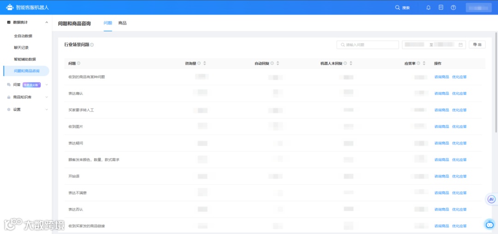Click 咨询商品 for 表达否认 row
This screenshot has height=234, width=498.
(441, 209)
